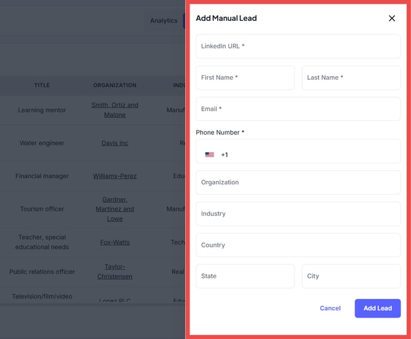Screen dimensions: 411x339
Task: Open the Fox-Watts organization link
Action: tap(115, 242)
